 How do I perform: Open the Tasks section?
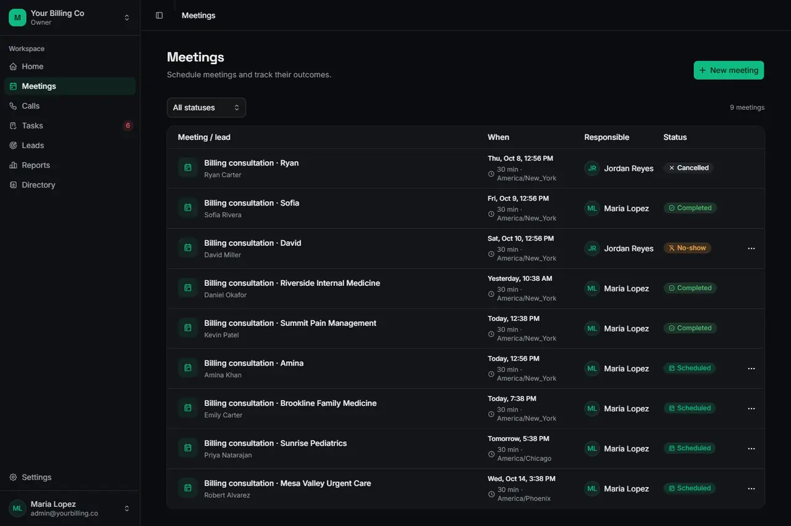(70, 126)
